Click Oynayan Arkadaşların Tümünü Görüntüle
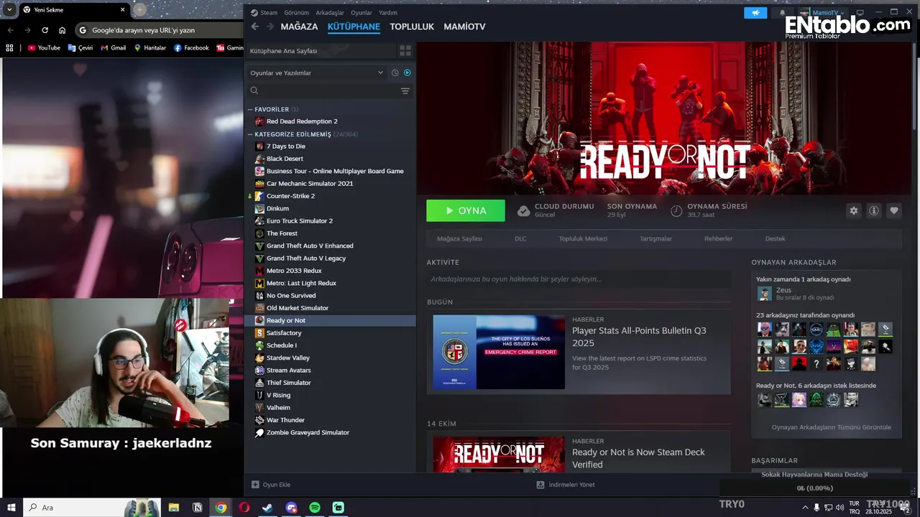 (x=831, y=427)
